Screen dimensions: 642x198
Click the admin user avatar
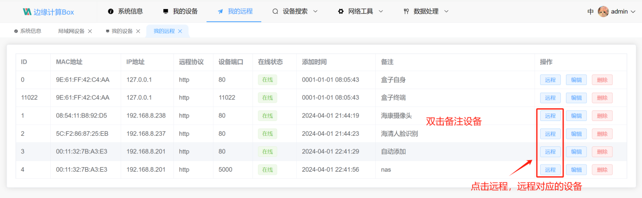[x=603, y=11]
